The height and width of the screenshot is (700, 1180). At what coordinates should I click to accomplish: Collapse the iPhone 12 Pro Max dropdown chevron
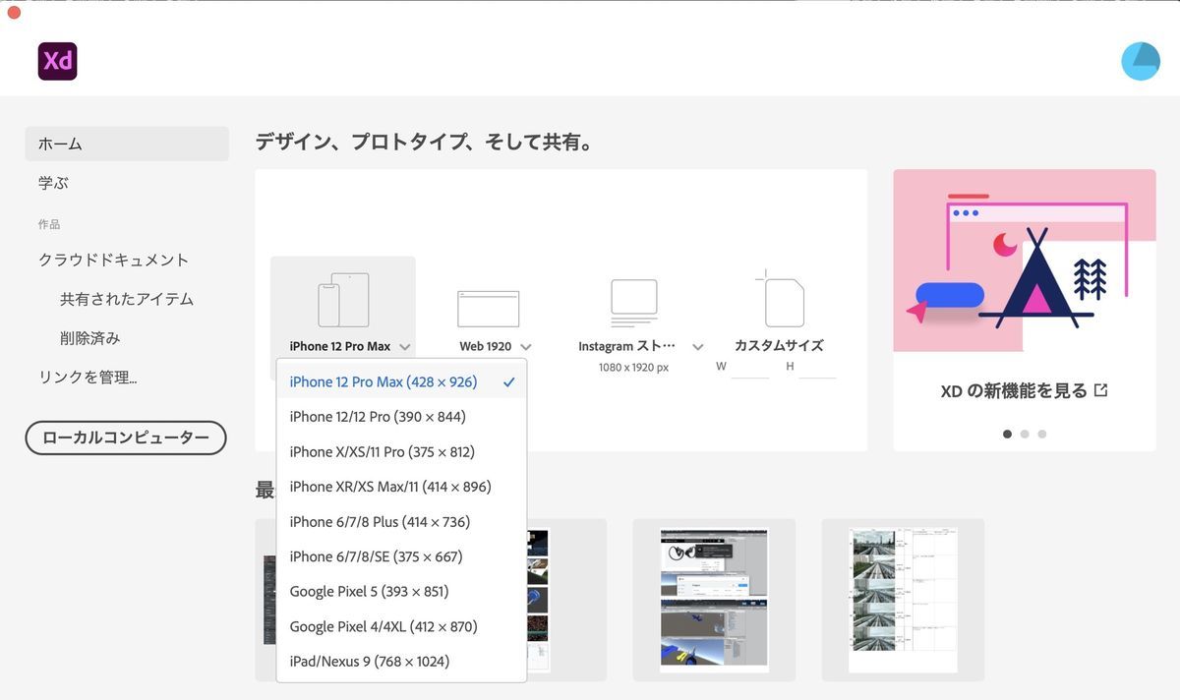(x=405, y=347)
